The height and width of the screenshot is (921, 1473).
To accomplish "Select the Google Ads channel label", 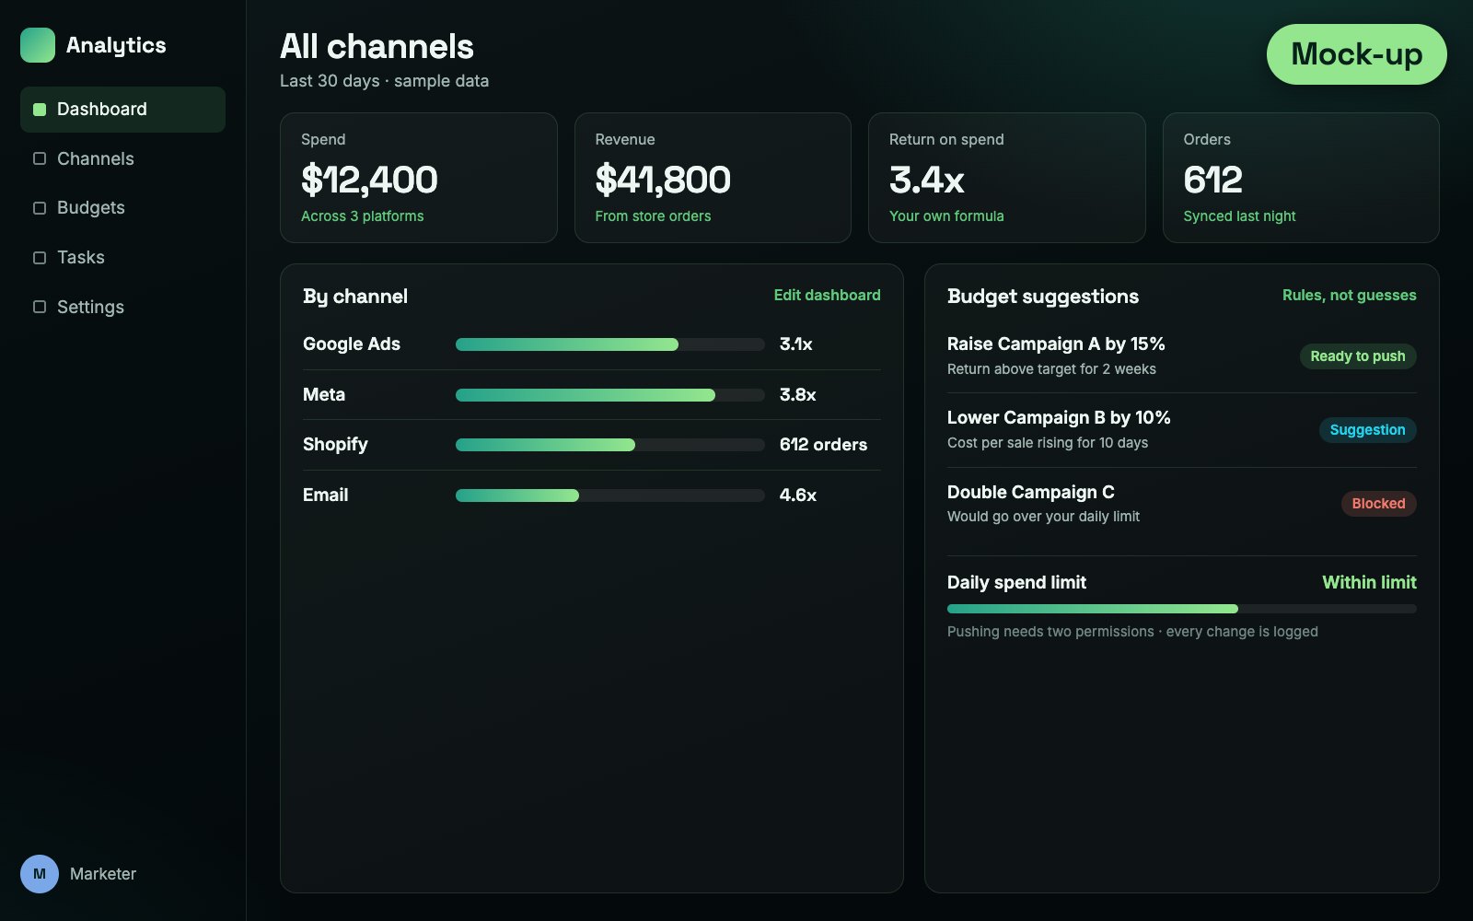I will [x=352, y=344].
